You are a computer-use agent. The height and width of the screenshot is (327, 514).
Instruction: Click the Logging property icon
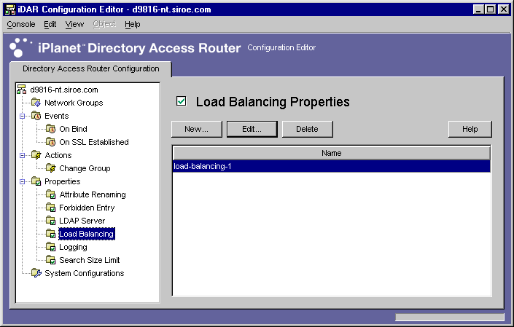pos(51,246)
